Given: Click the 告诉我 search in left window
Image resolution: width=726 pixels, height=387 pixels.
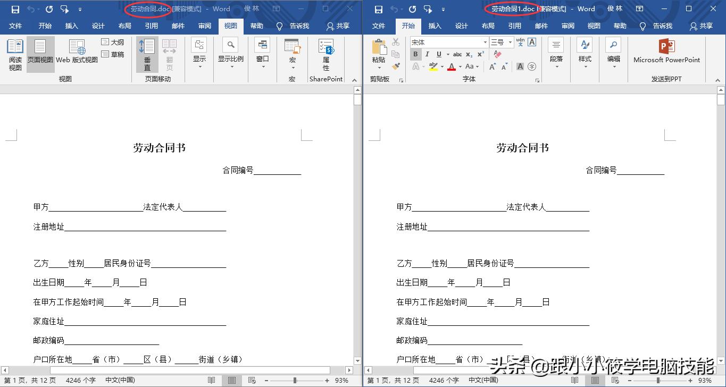Looking at the screenshot, I should tap(299, 26).
